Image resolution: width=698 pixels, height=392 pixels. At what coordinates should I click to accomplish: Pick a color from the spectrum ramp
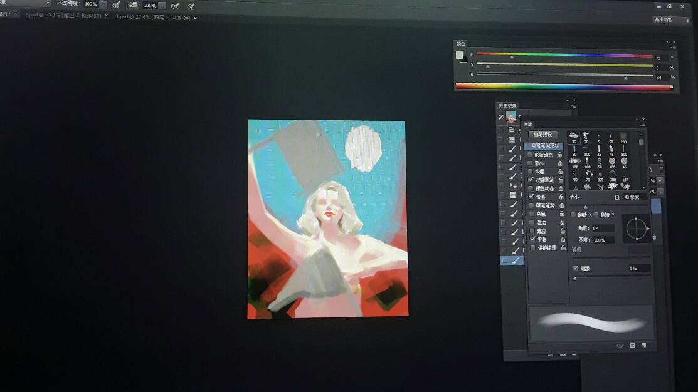564,86
